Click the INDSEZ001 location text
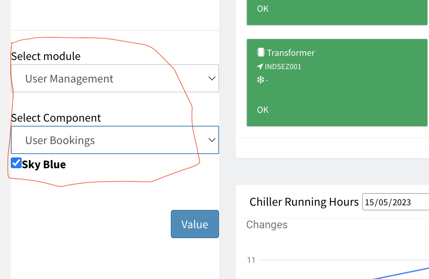 point(283,67)
